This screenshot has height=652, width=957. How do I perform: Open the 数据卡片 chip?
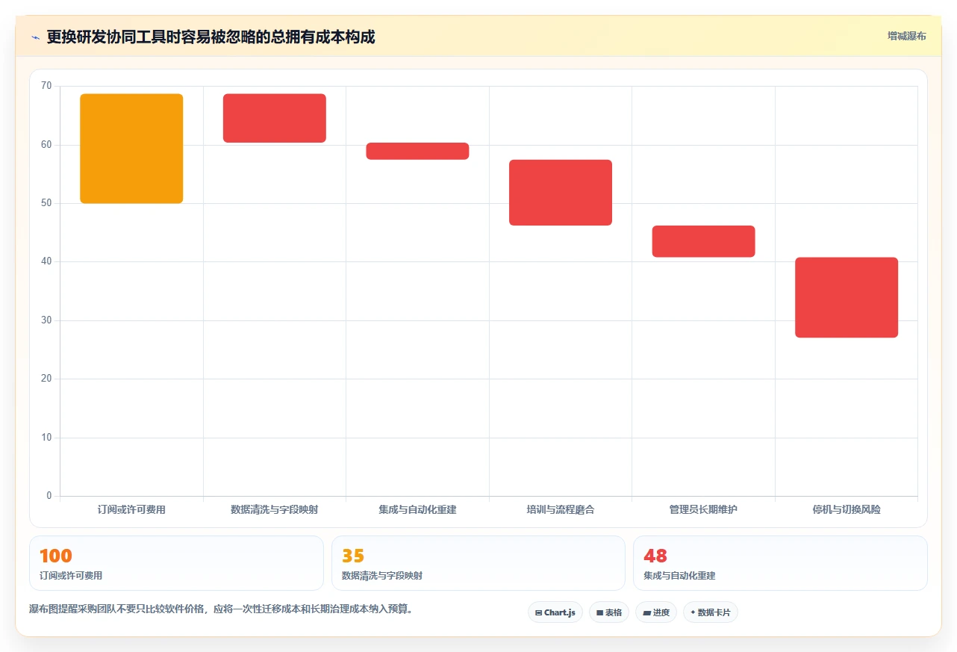(x=711, y=612)
